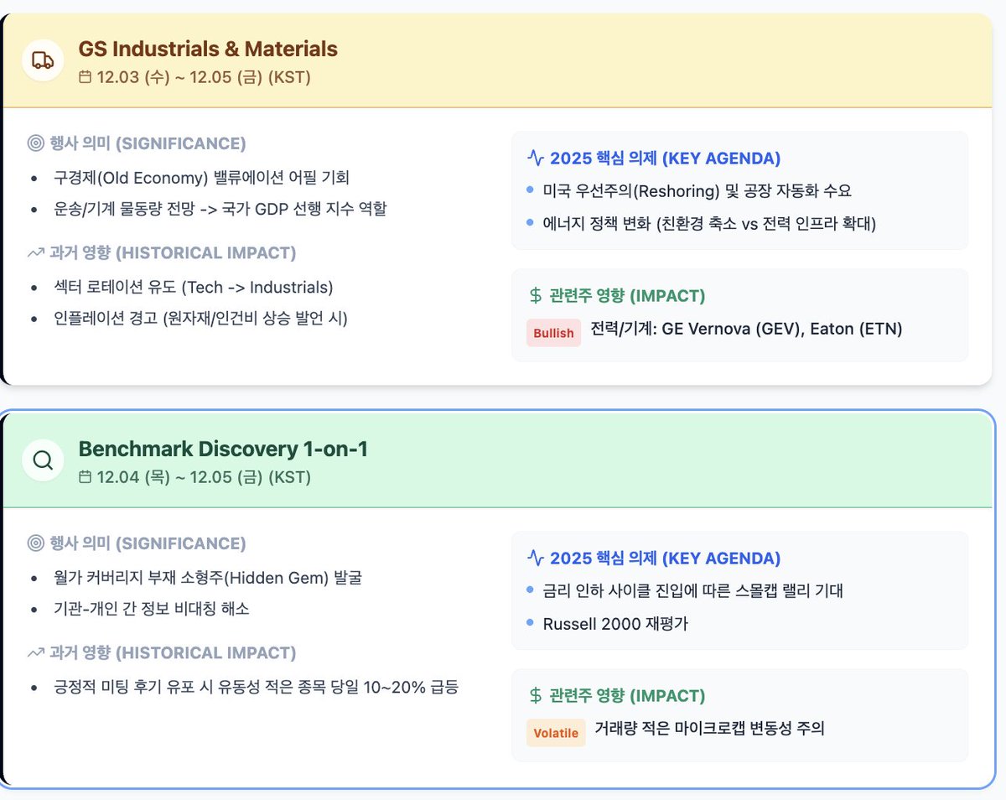Click the trend arrow icon in GS Industrials HISTORICAL IMPACT

point(35,252)
